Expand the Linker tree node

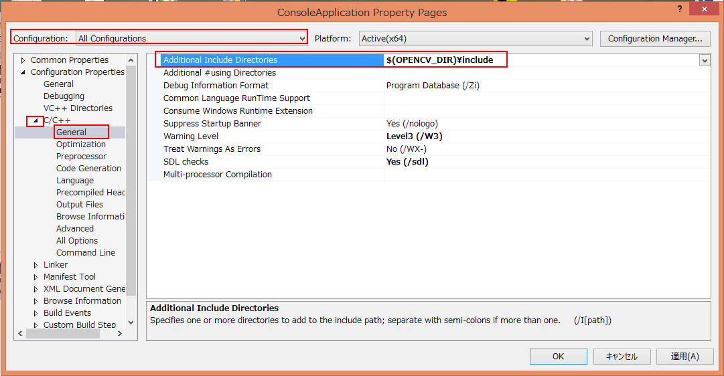pos(35,265)
